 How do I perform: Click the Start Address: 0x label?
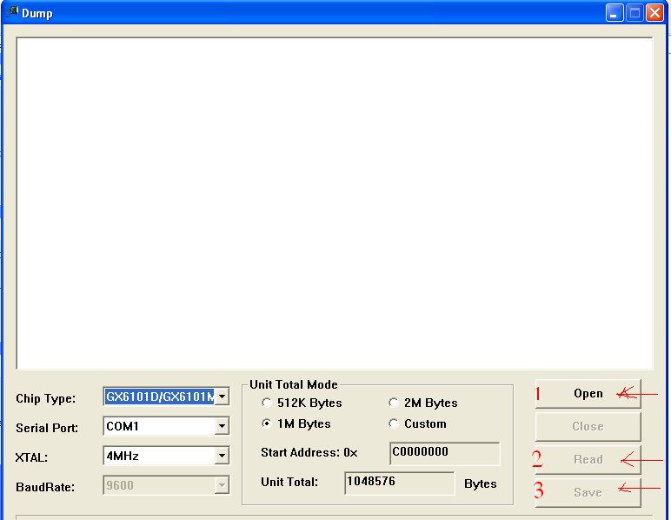(x=309, y=452)
